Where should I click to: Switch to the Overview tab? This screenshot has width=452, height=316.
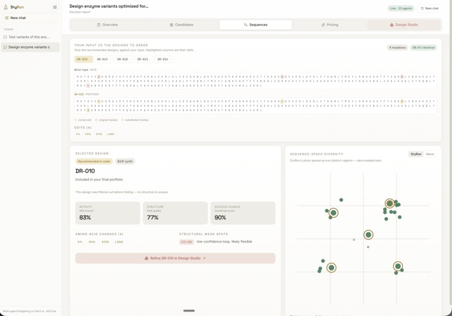[x=107, y=25]
